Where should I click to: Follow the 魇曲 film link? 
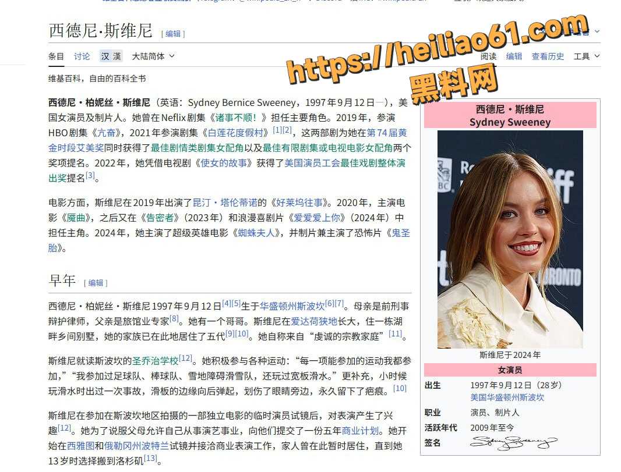[76, 218]
